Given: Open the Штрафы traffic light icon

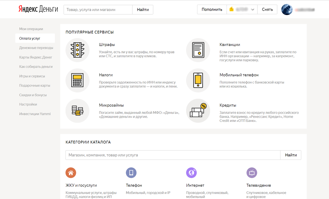Looking at the screenshot, I should (78, 50).
